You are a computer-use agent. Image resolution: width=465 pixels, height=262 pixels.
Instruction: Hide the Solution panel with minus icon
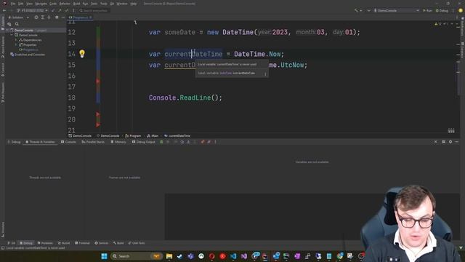tap(63, 17)
